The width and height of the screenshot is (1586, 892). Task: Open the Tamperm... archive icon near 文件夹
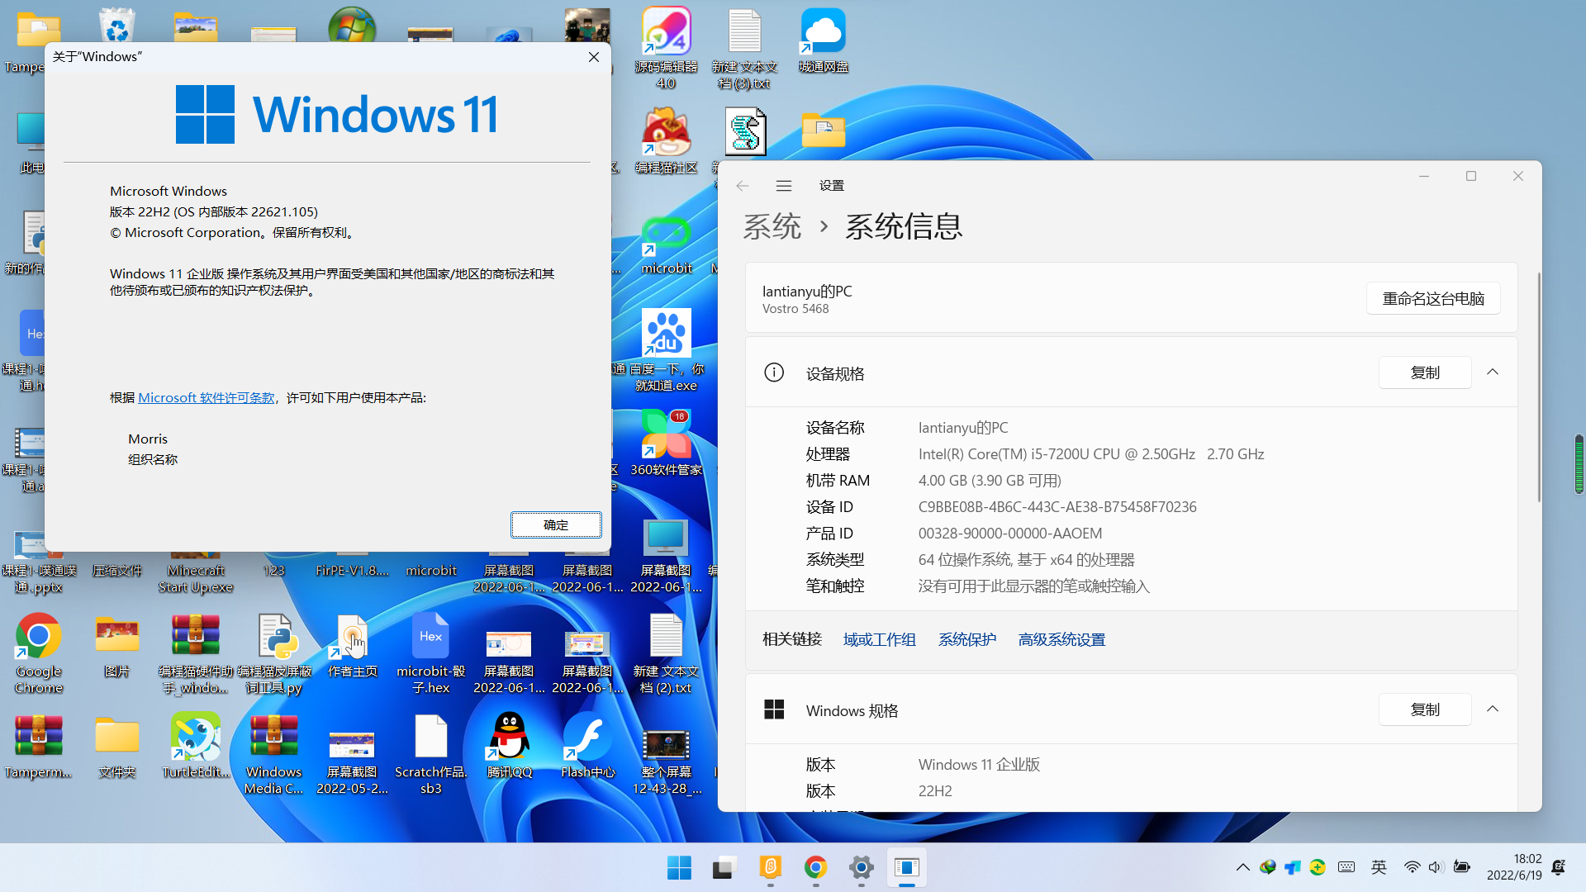(x=38, y=745)
